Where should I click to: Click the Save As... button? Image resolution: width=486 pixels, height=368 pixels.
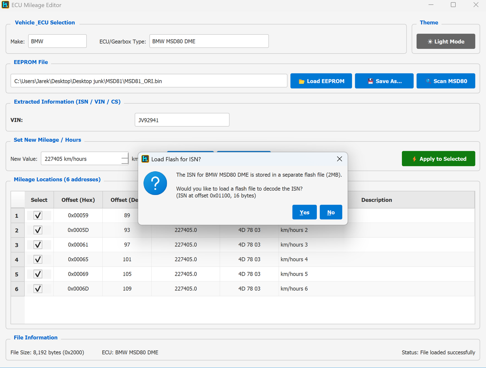[x=384, y=81]
